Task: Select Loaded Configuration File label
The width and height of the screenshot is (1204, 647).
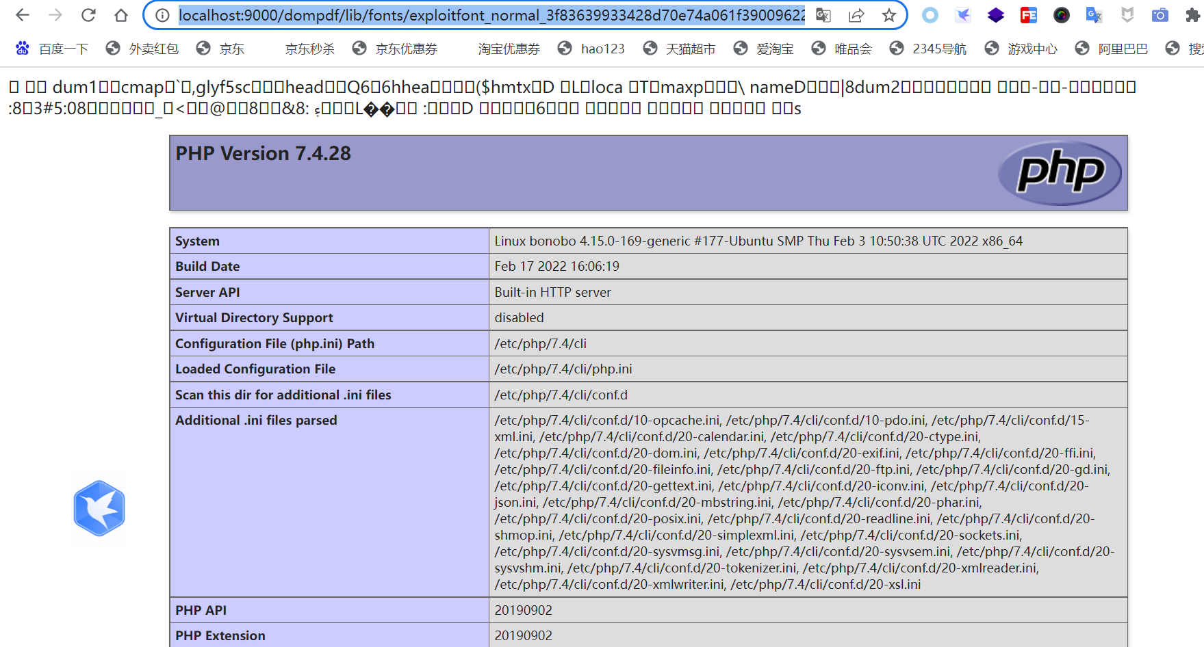Action: coord(255,369)
